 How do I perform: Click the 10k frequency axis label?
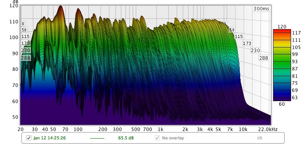click(x=243, y=129)
